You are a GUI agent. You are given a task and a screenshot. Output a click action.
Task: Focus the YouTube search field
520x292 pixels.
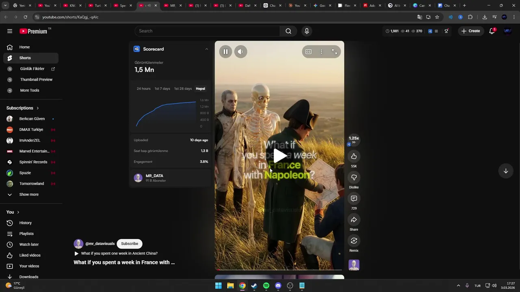207,31
